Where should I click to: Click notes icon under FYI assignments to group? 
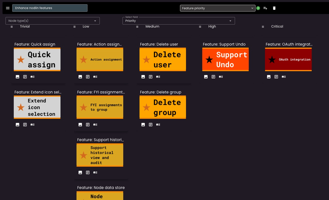tap(88, 125)
